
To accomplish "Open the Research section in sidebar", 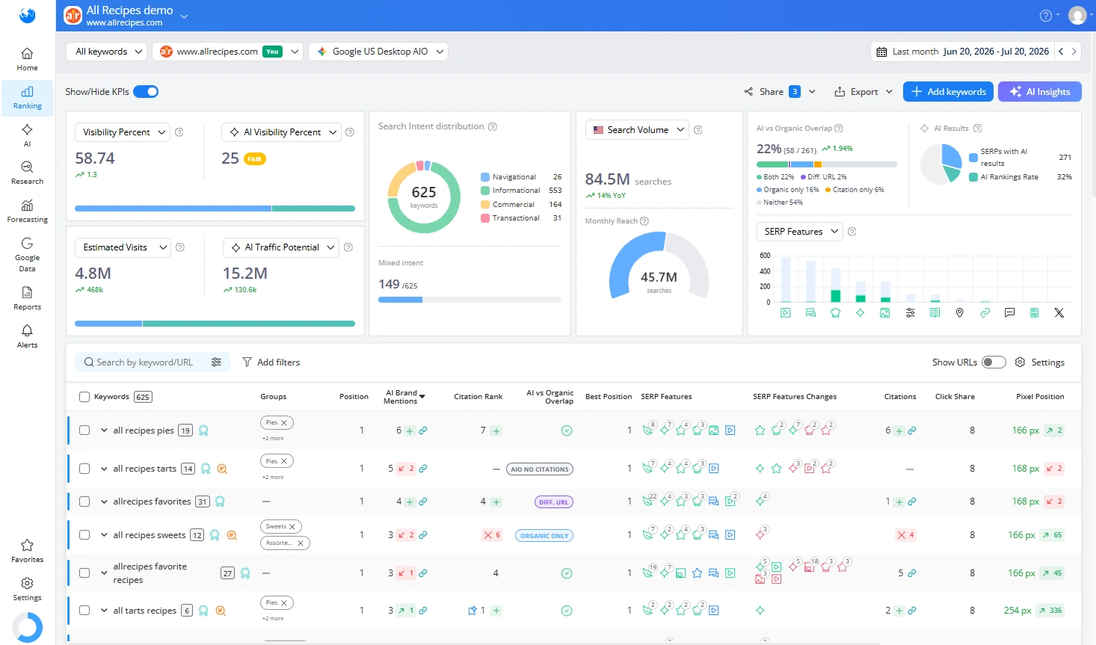I will point(28,173).
